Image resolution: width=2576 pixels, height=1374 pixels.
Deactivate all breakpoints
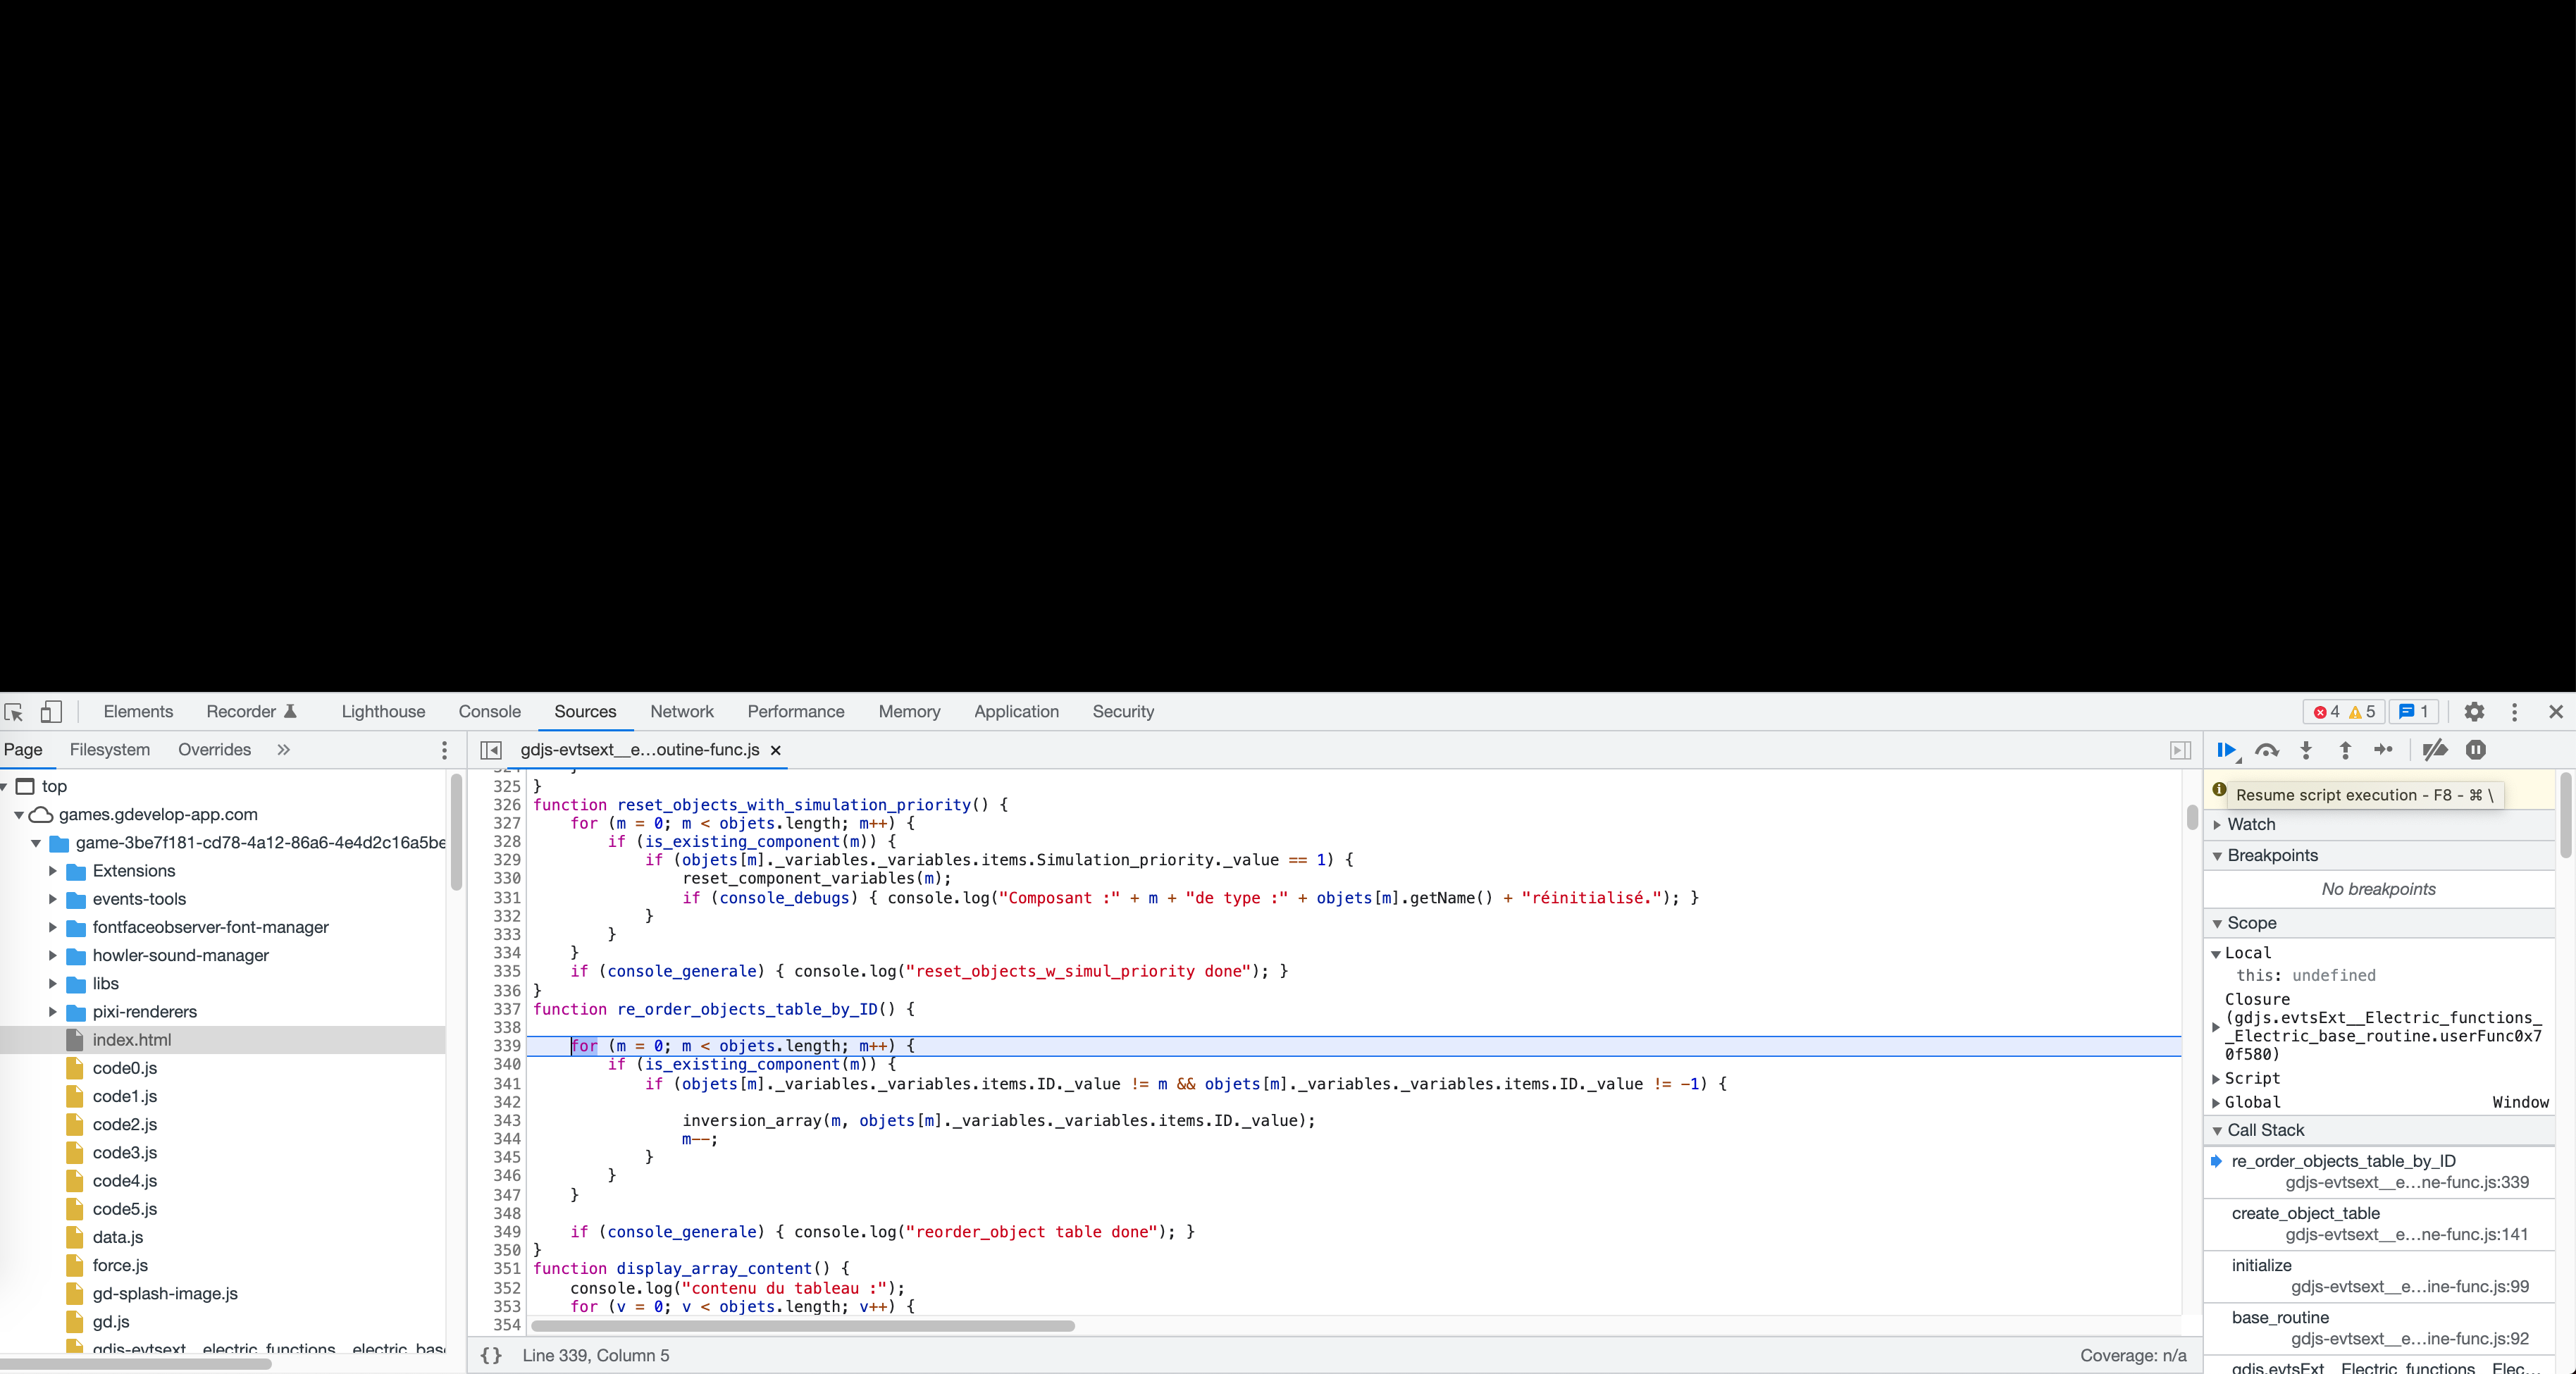[x=2435, y=750]
